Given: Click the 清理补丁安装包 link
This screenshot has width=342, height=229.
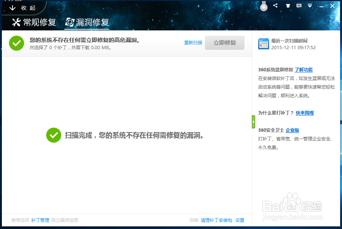Looking at the screenshot, I should 216,220.
